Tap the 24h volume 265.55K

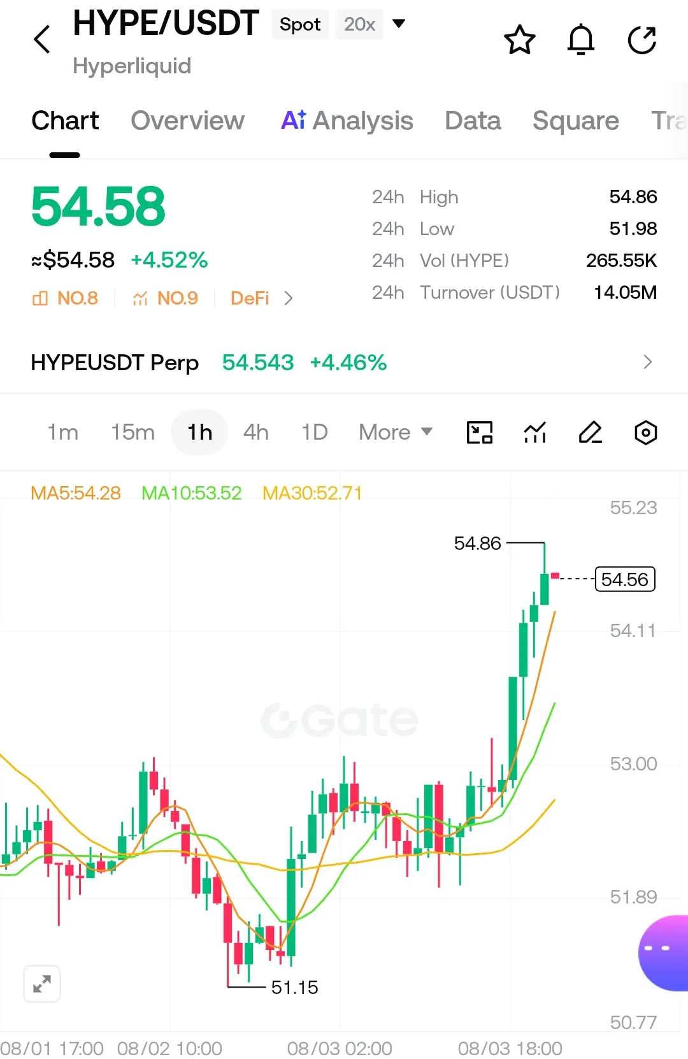click(622, 261)
